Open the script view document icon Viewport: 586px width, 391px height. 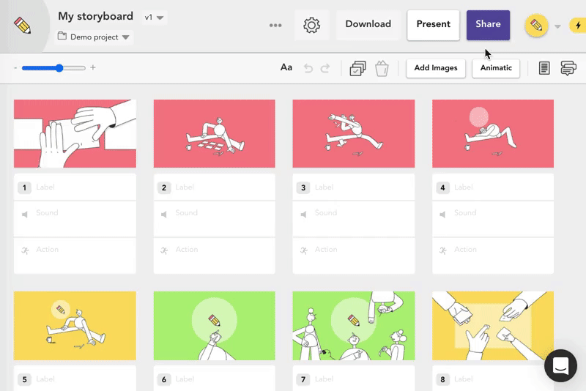(x=544, y=68)
